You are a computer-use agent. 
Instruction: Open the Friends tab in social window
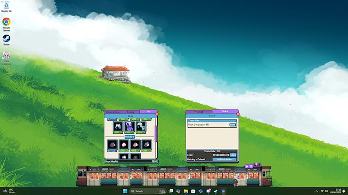pos(199,112)
